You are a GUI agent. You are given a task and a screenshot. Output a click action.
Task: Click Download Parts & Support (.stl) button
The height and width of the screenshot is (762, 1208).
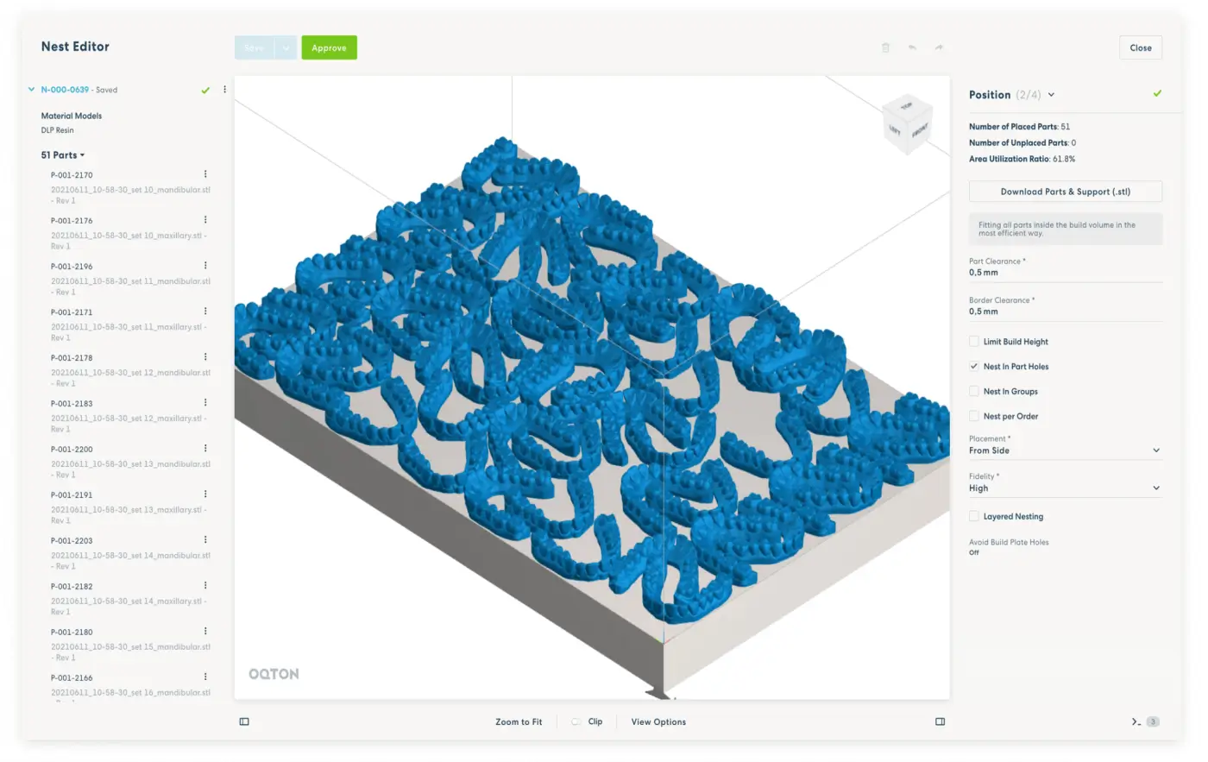(x=1065, y=192)
